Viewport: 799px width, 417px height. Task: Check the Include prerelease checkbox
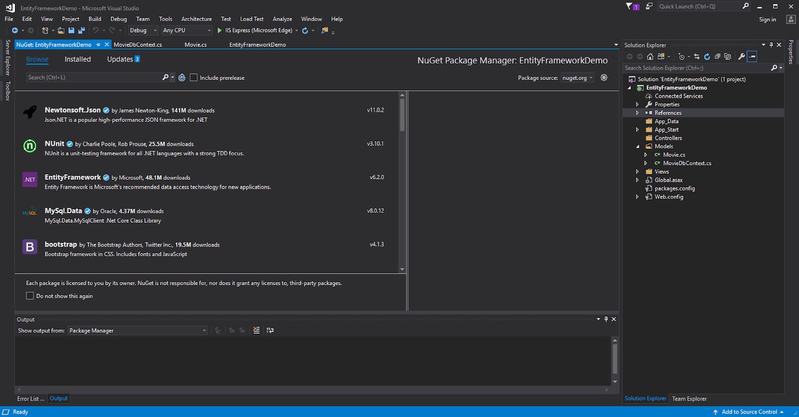point(194,77)
